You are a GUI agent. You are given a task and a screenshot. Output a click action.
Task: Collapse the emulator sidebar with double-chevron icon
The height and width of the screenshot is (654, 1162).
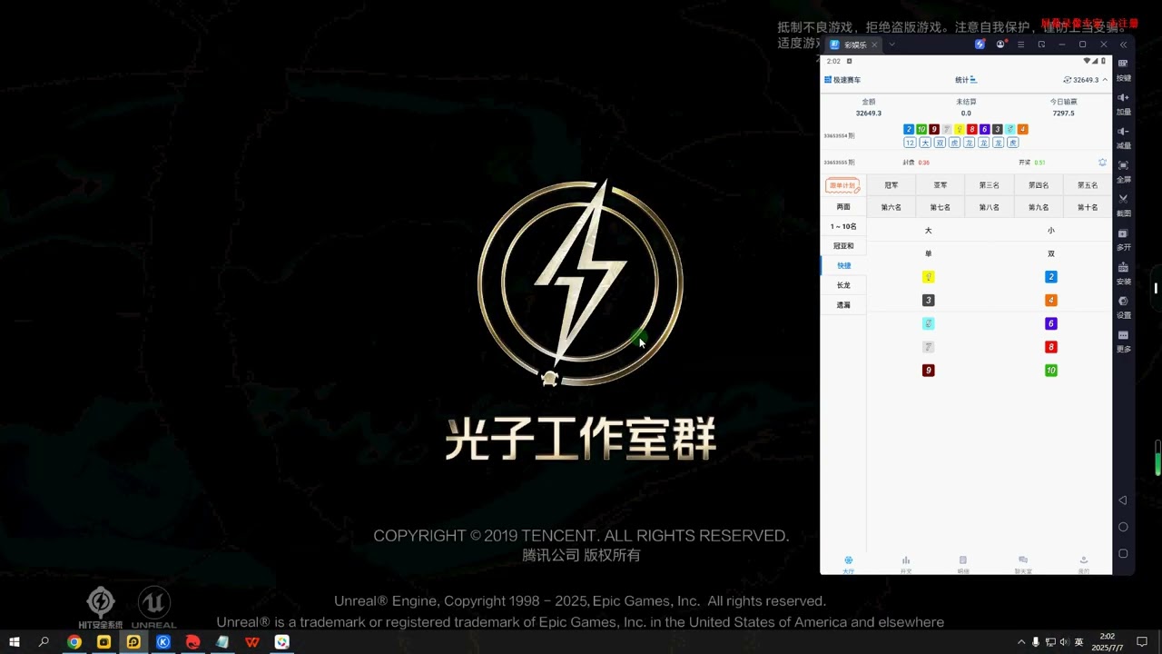pos(1123,45)
